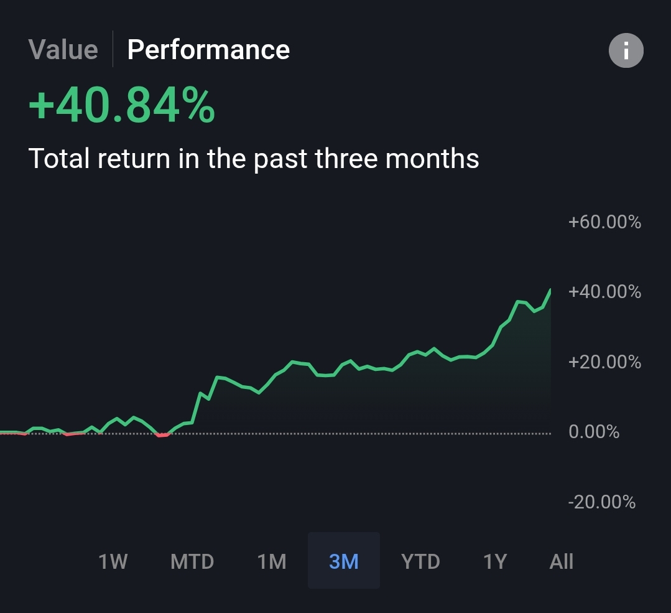Click the +60.00% axis label
Image resolution: width=671 pixels, height=613 pixels.
click(604, 222)
